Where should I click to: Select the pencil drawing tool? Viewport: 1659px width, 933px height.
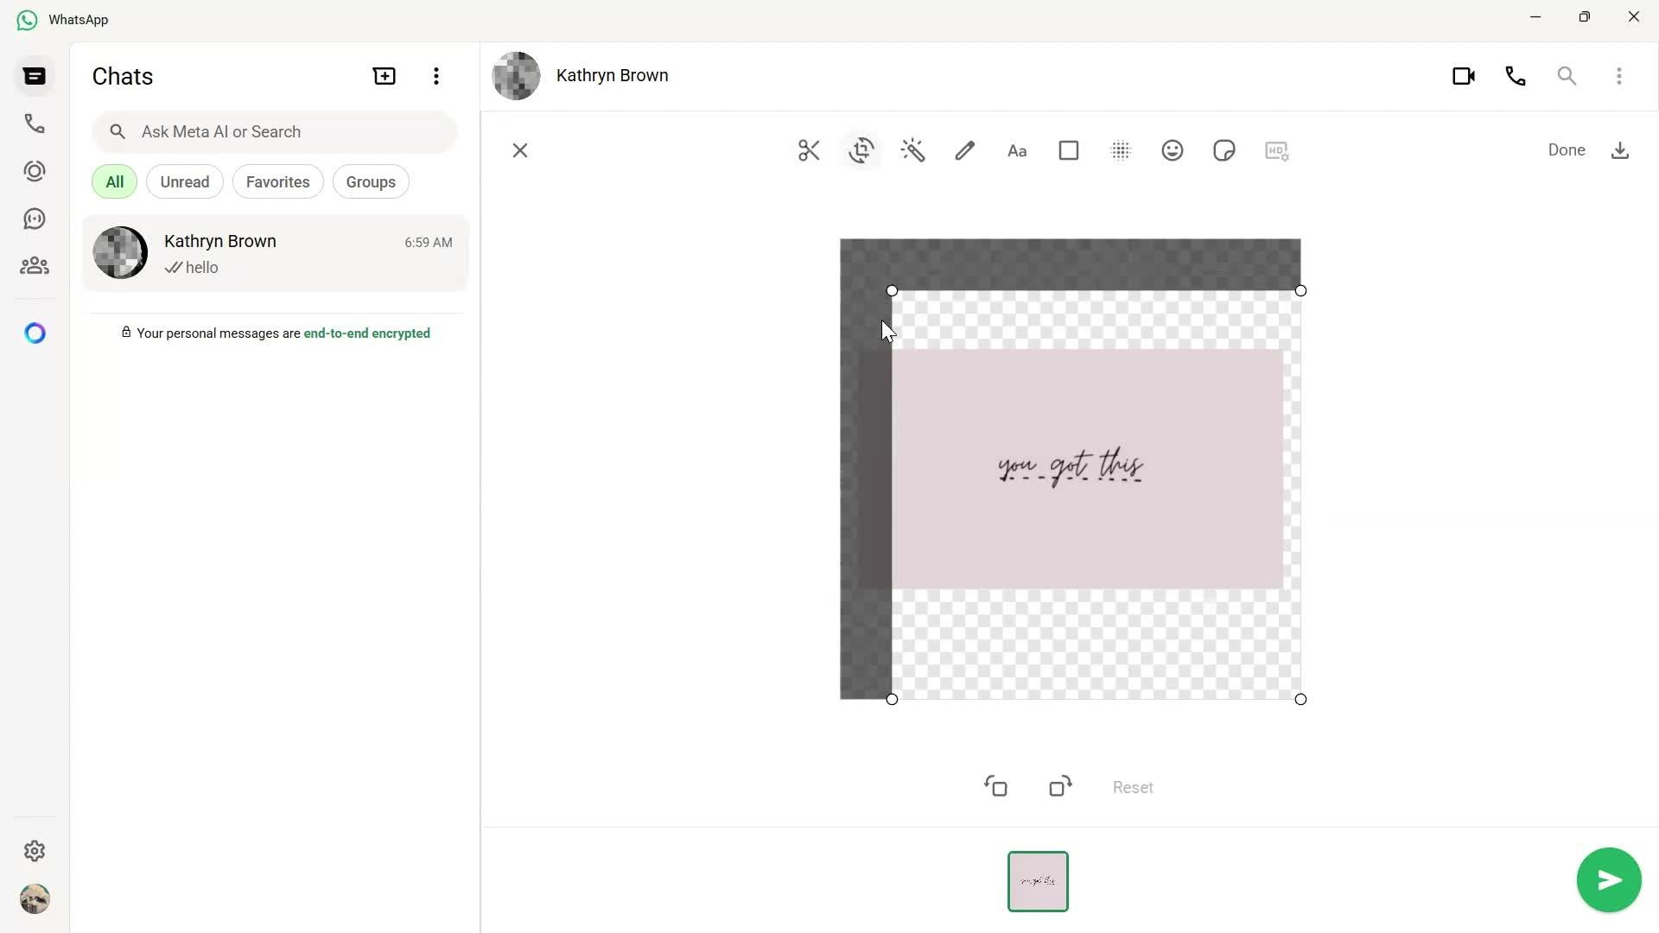(x=965, y=150)
